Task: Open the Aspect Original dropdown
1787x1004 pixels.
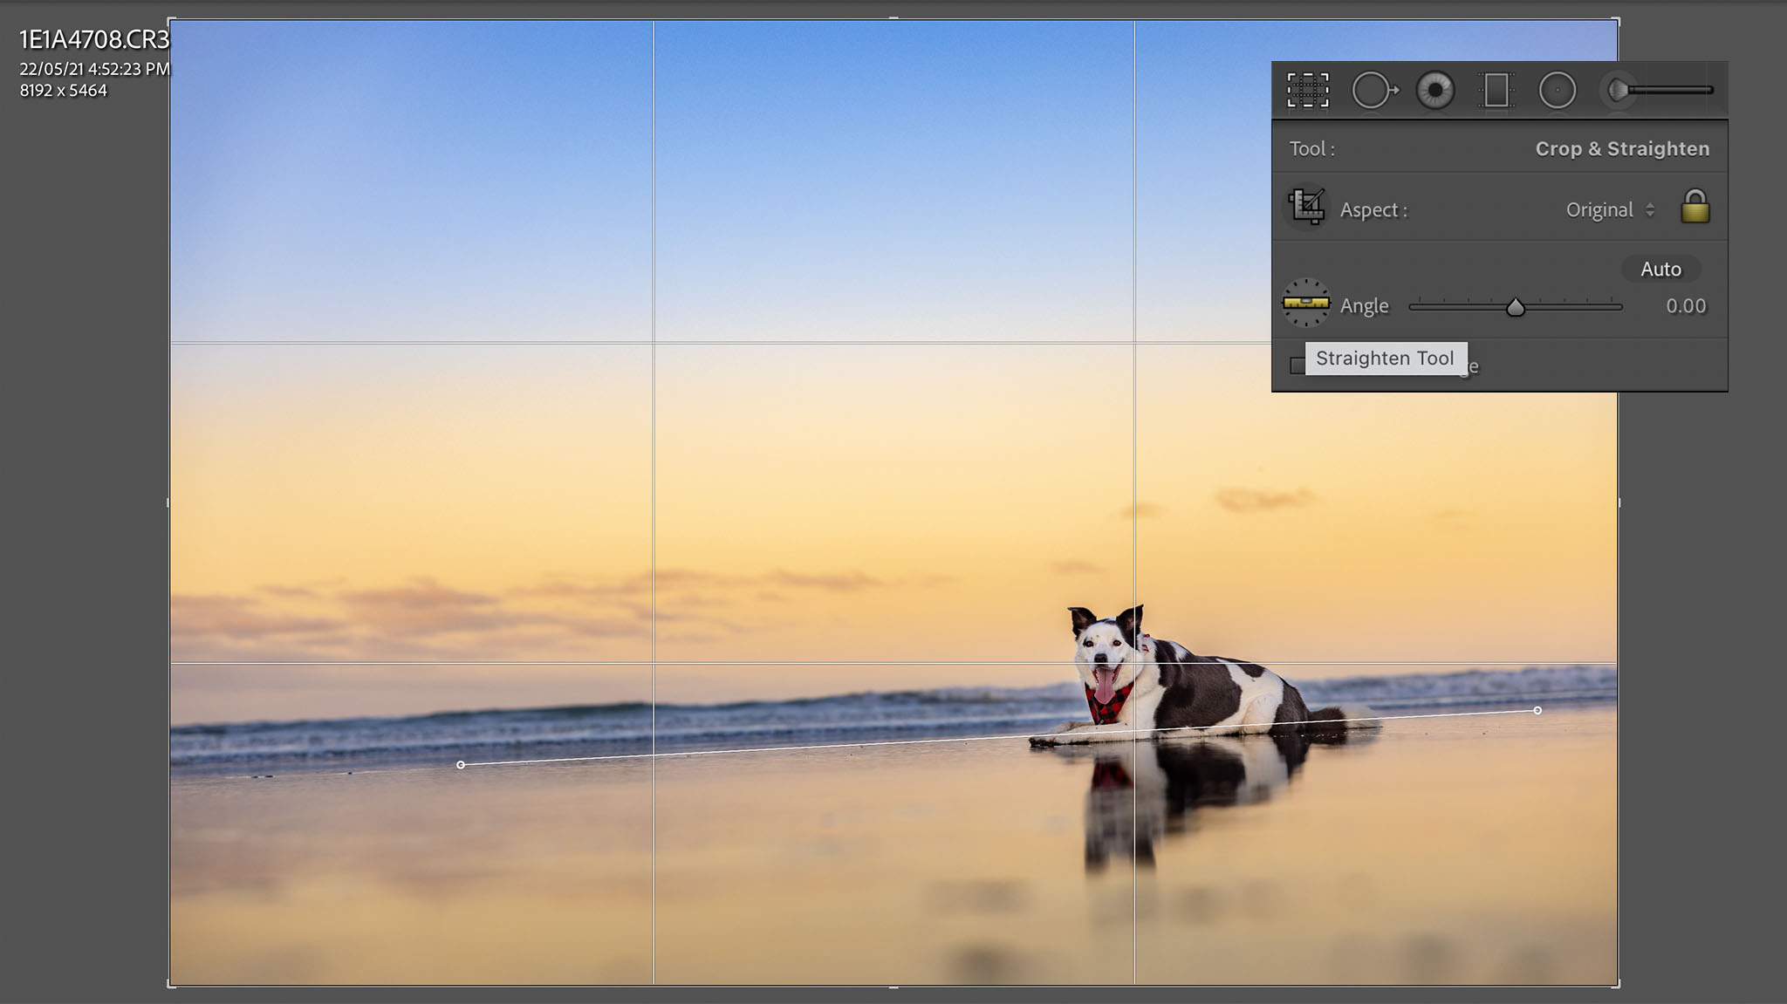Action: click(x=1610, y=210)
